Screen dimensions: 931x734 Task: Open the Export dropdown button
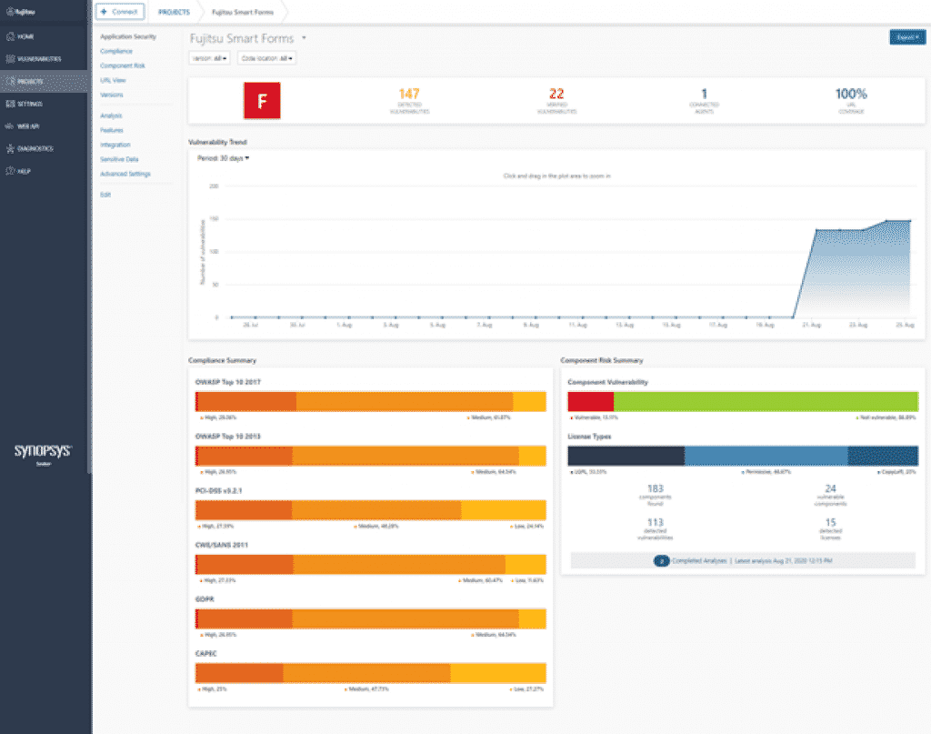[x=907, y=37]
